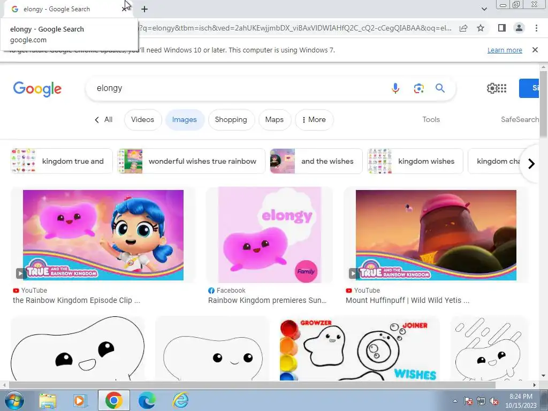Viewport: 548px width, 411px height.
Task: Click the horizontal page scrollbar
Action: tap(252, 385)
